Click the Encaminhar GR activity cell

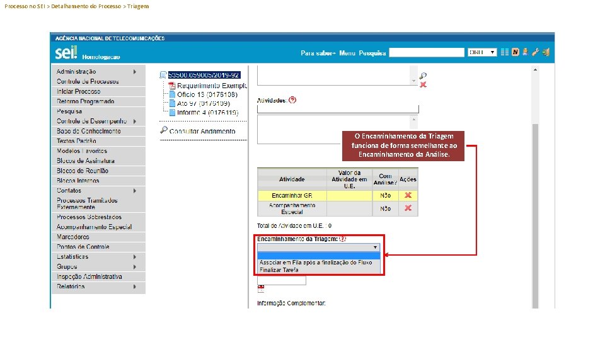(292, 195)
